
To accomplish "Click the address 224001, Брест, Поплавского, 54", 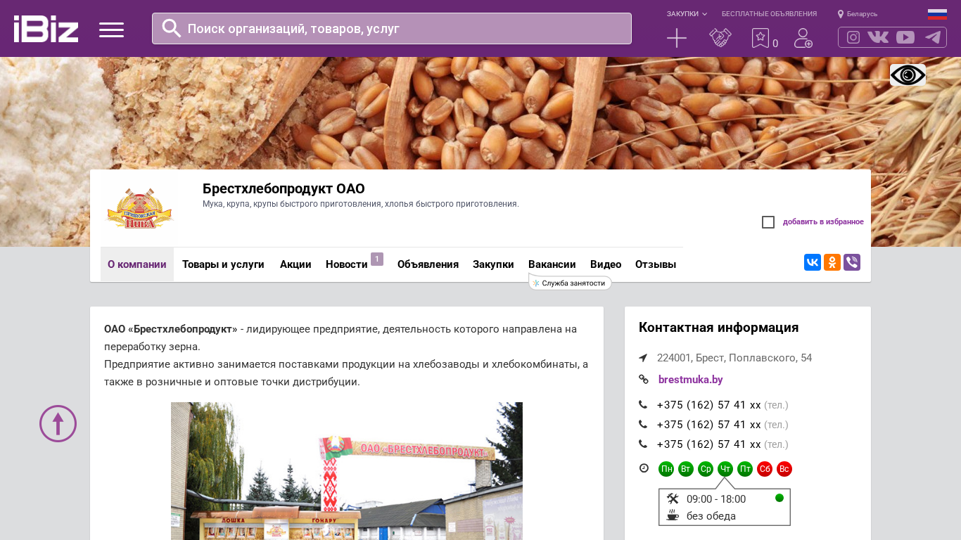I will pyautogui.click(x=734, y=358).
